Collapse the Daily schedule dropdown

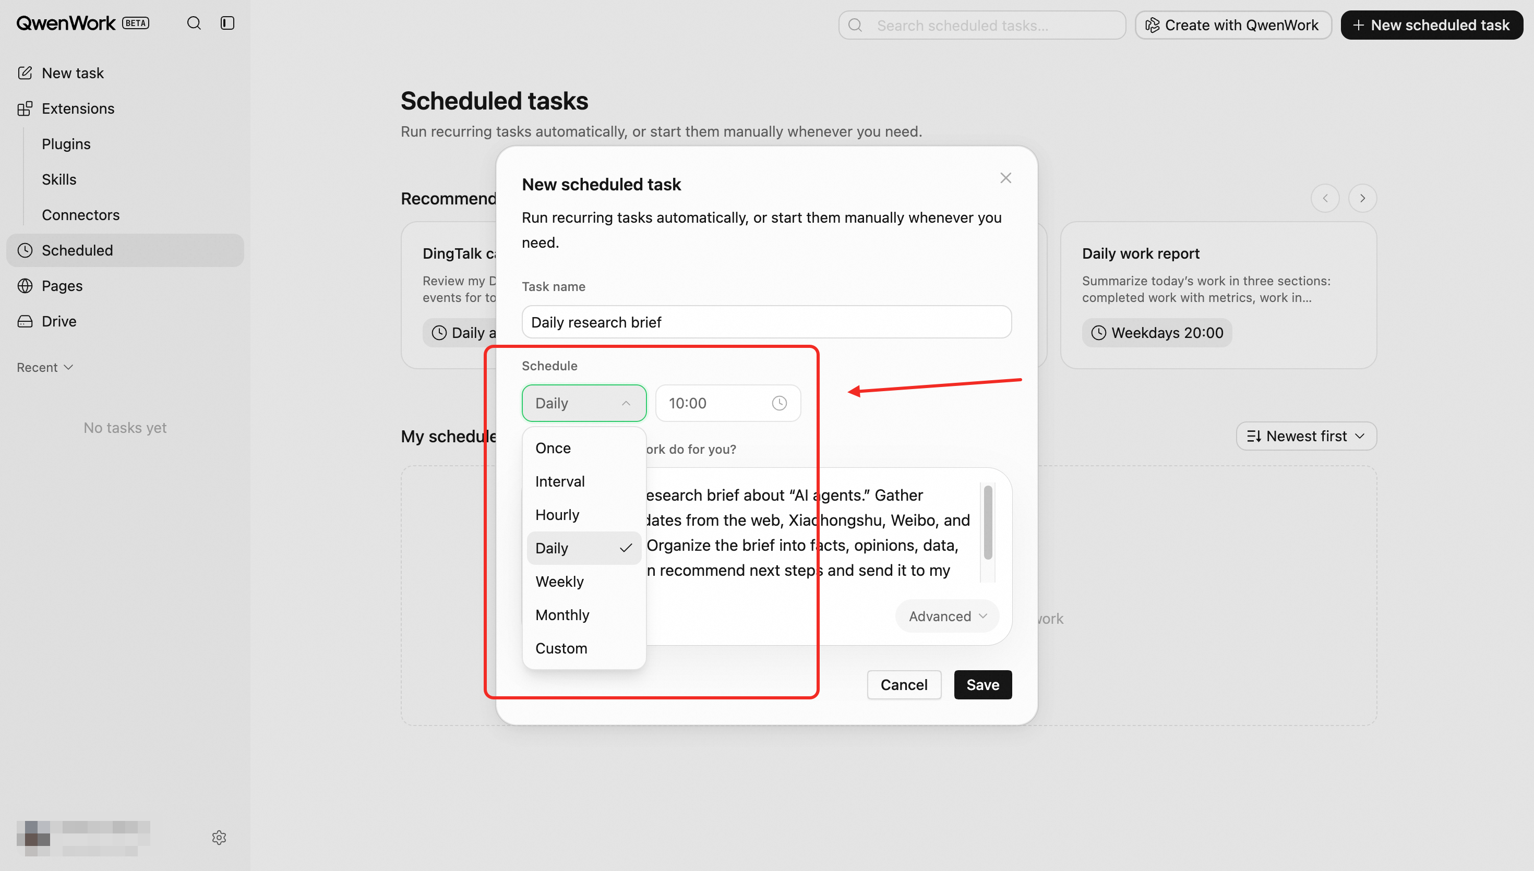[x=584, y=403]
